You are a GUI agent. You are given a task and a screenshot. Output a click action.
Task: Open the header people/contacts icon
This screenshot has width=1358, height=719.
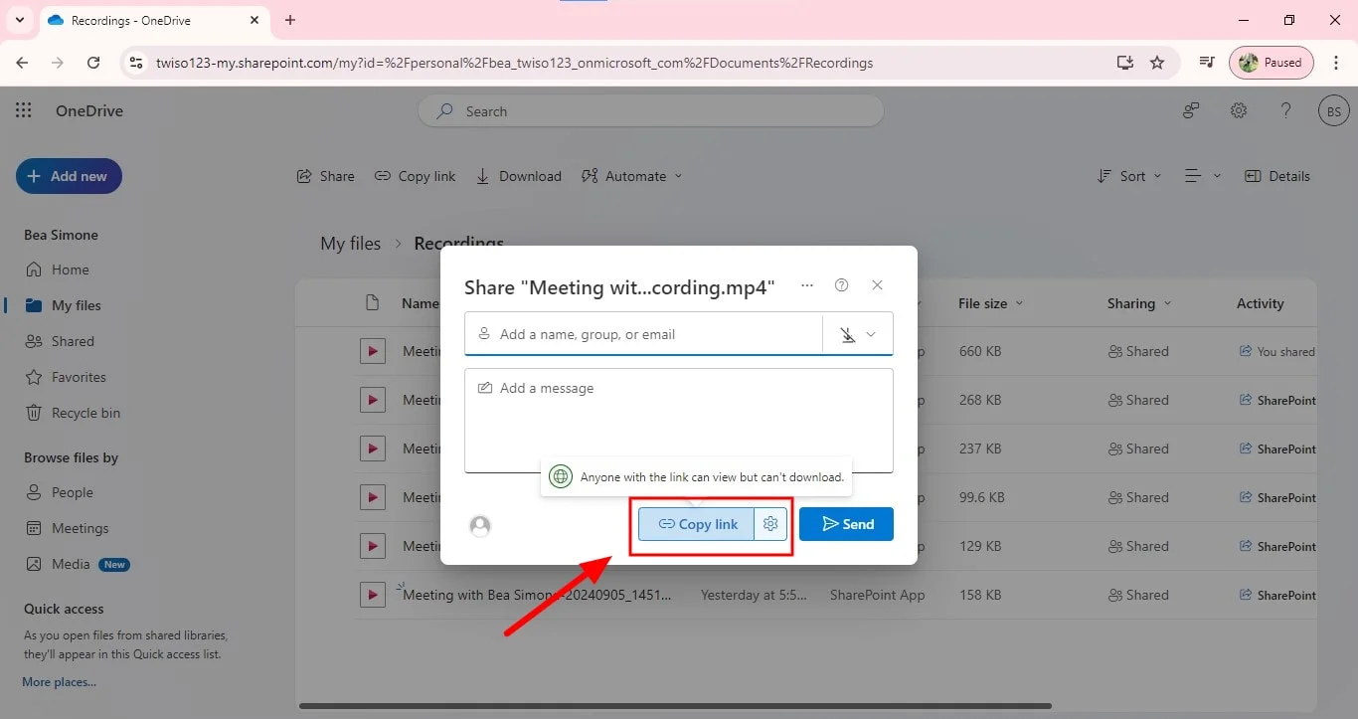point(1191,110)
